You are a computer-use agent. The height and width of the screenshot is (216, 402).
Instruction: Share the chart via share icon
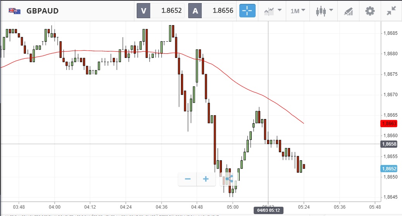click(x=228, y=179)
